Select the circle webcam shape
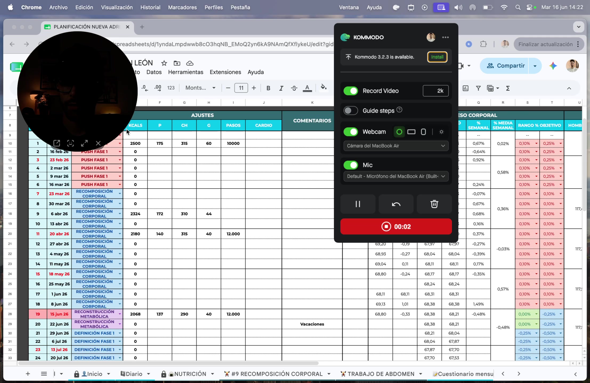Image resolution: width=590 pixels, height=383 pixels. [x=399, y=132]
